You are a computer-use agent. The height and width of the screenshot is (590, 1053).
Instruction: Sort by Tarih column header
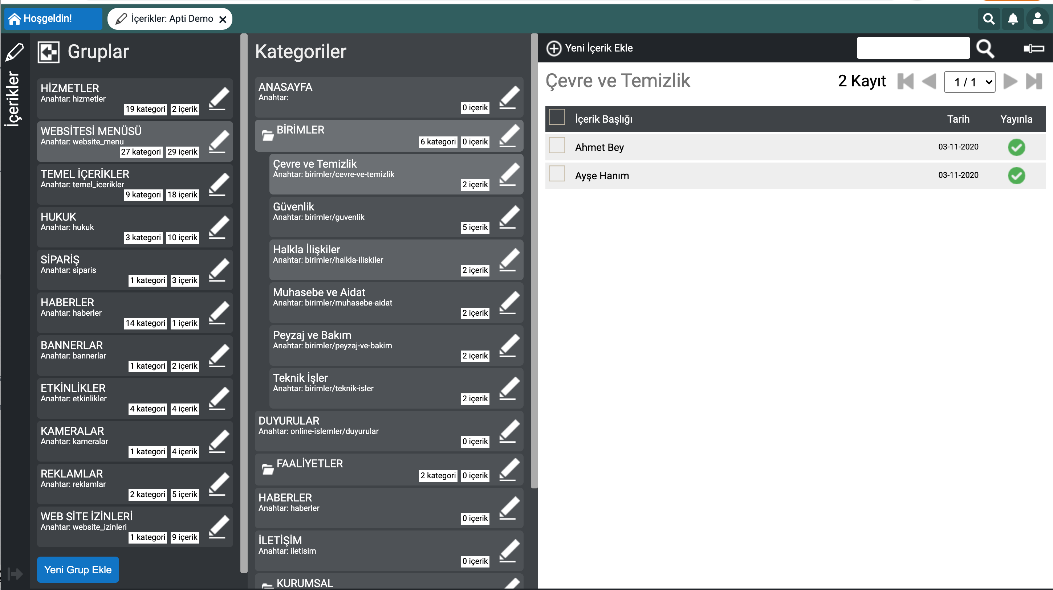tap(958, 119)
